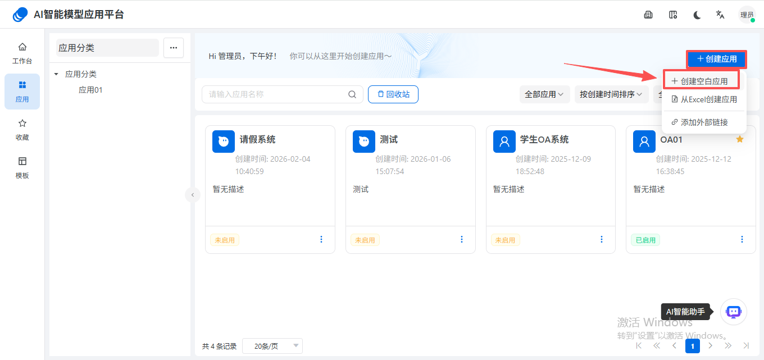Go to the next page
Image resolution: width=764 pixels, height=360 pixels.
[711, 346]
